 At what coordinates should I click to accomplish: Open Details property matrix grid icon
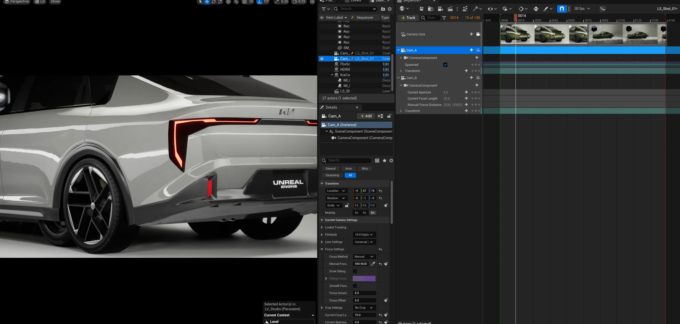pos(377,161)
